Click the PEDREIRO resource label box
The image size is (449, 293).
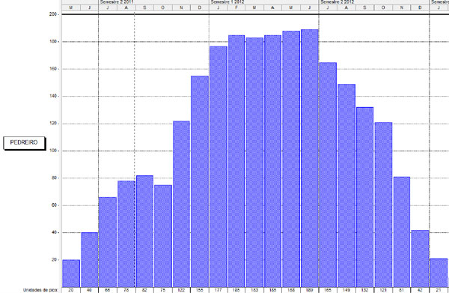point(25,143)
